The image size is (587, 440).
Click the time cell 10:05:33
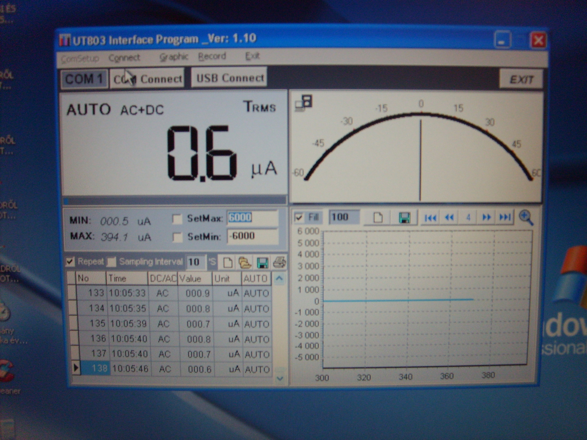point(127,293)
